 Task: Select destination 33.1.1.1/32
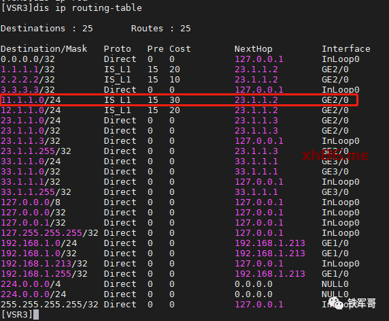pos(31,181)
